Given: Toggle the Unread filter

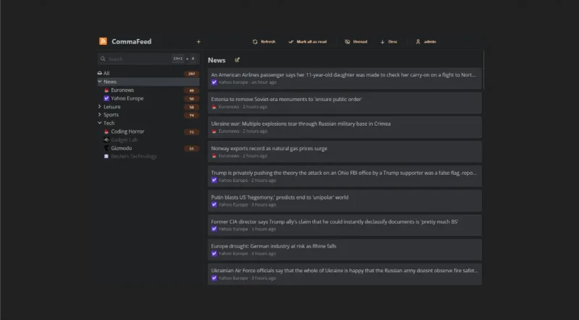Looking at the screenshot, I should pyautogui.click(x=355, y=42).
